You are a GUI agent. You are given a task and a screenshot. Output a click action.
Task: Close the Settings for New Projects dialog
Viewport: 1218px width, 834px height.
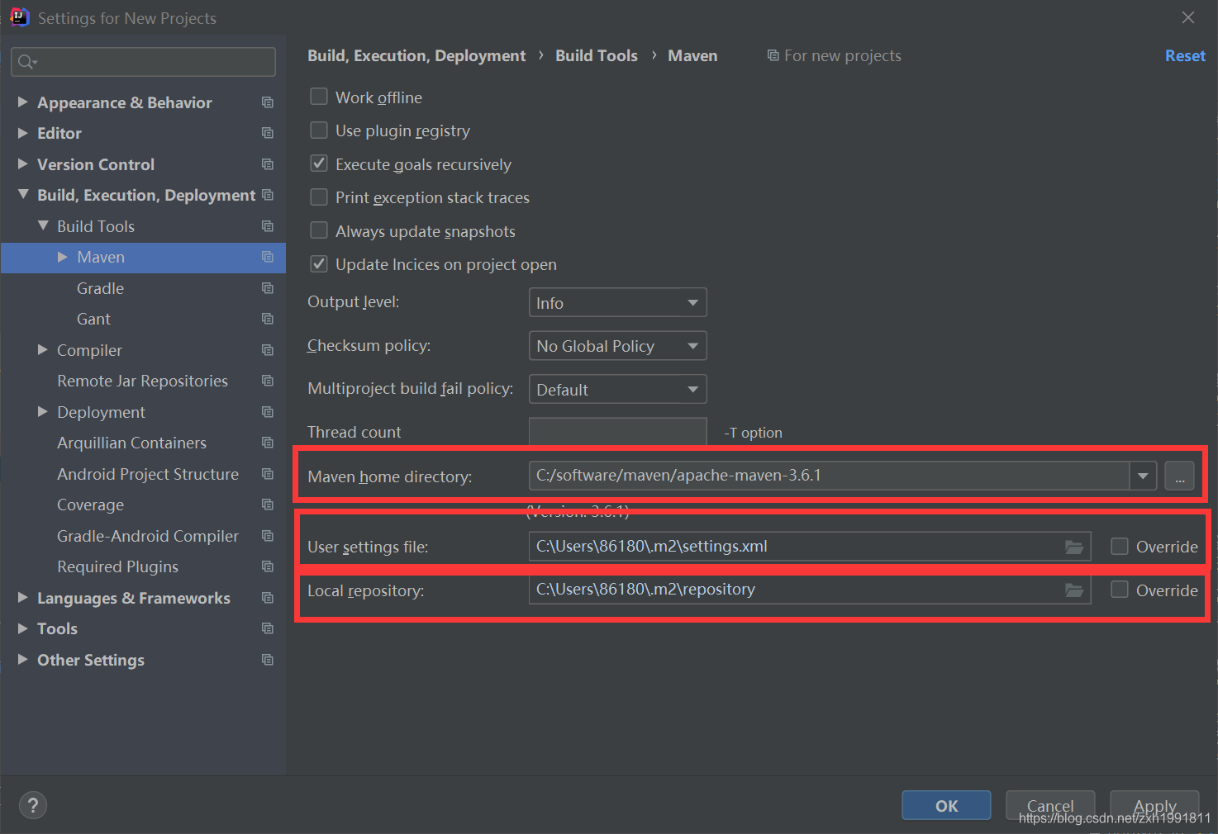(1188, 17)
